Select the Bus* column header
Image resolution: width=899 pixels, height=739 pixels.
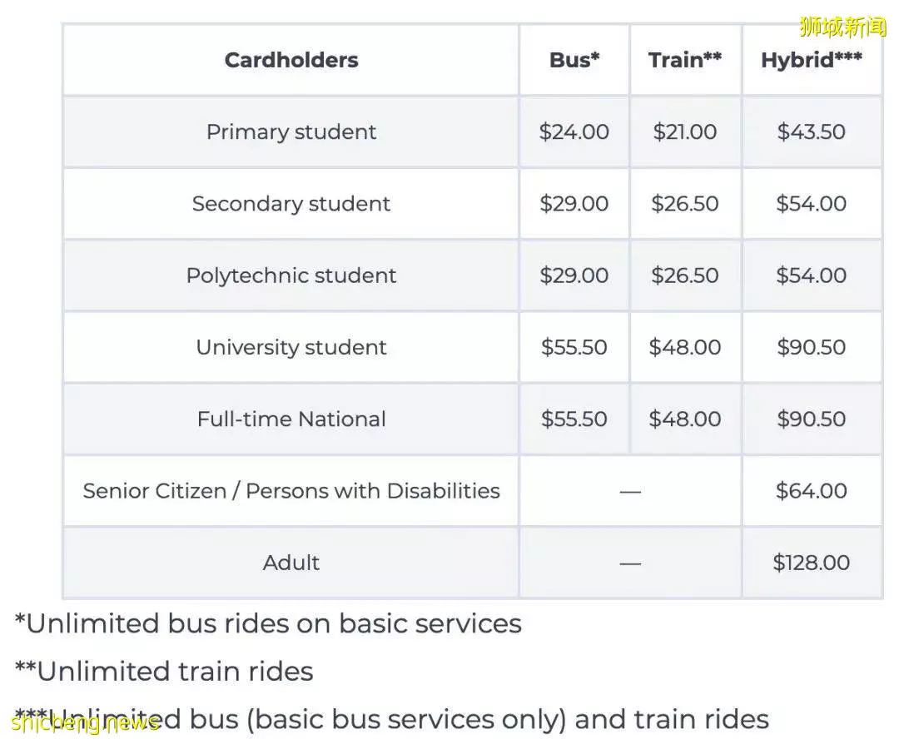coord(574,60)
